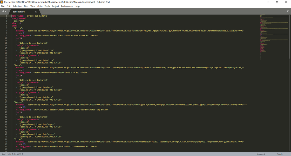
Task: Click the 'Legend': item key
Action: [x=19, y=102]
